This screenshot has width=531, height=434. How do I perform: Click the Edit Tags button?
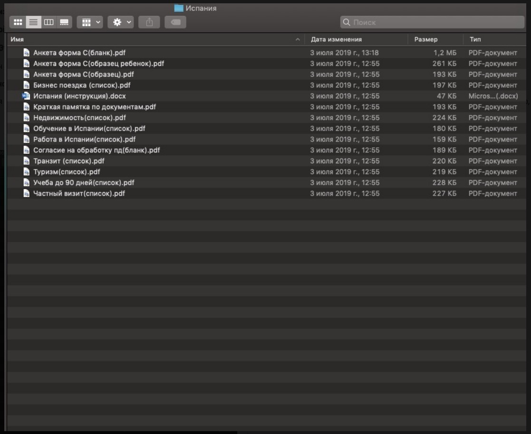[175, 22]
